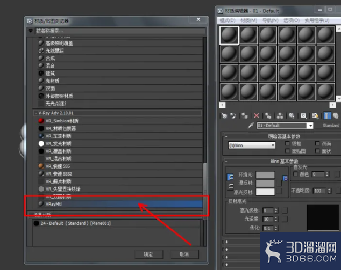341x270 pixels.
Task: Enable the 面贴图 face map checkbox
Action: (x=288, y=151)
